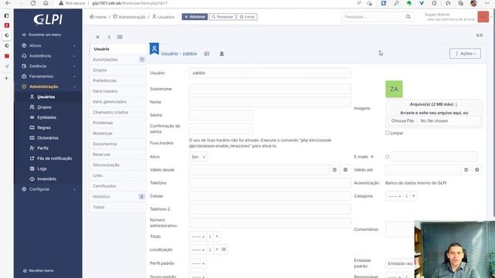495x278 pixels.
Task: Click the Senha input field
Action: (221, 115)
